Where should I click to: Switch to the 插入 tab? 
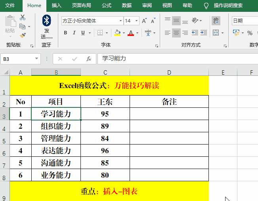pos(56,6)
